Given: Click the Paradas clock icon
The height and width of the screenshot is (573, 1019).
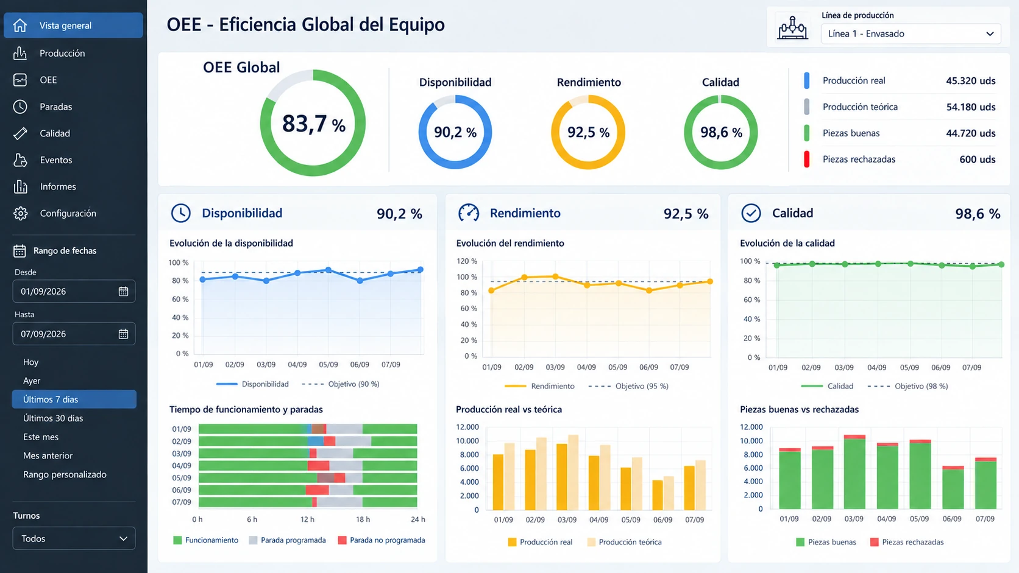Looking at the screenshot, I should point(20,107).
